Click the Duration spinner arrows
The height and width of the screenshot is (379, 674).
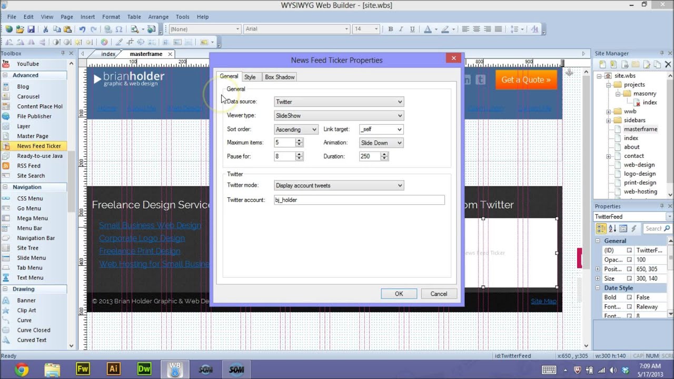[x=384, y=156]
